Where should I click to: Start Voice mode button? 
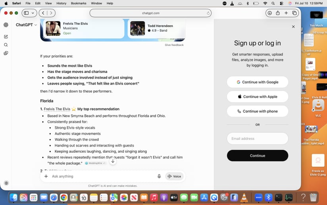coord(174,176)
